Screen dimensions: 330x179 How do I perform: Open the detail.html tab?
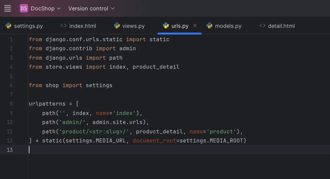click(281, 26)
